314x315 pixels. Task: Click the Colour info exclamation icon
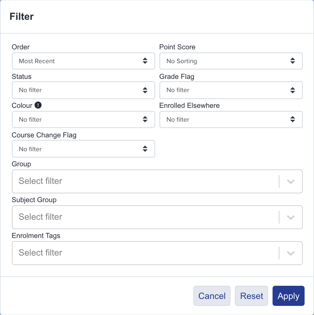click(x=38, y=105)
